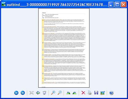Save a copy with floppy icon

click(x=96, y=93)
